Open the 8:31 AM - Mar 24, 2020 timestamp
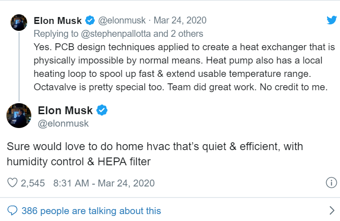340x221 pixels. tap(104, 183)
